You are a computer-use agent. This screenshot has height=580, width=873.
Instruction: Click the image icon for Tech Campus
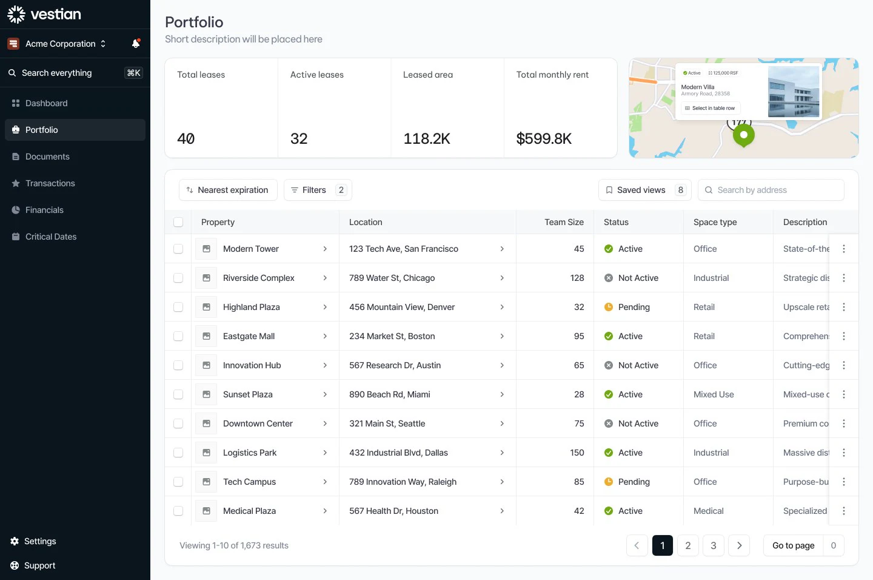[x=206, y=482]
